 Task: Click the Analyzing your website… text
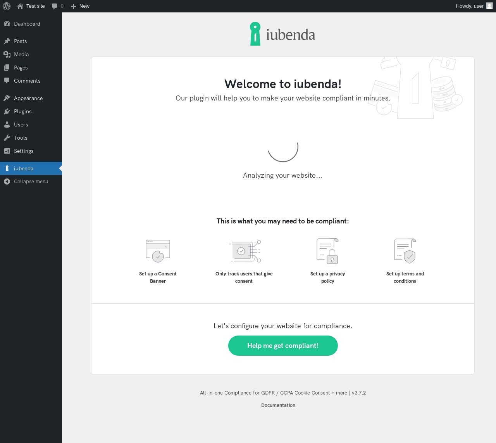point(283,175)
